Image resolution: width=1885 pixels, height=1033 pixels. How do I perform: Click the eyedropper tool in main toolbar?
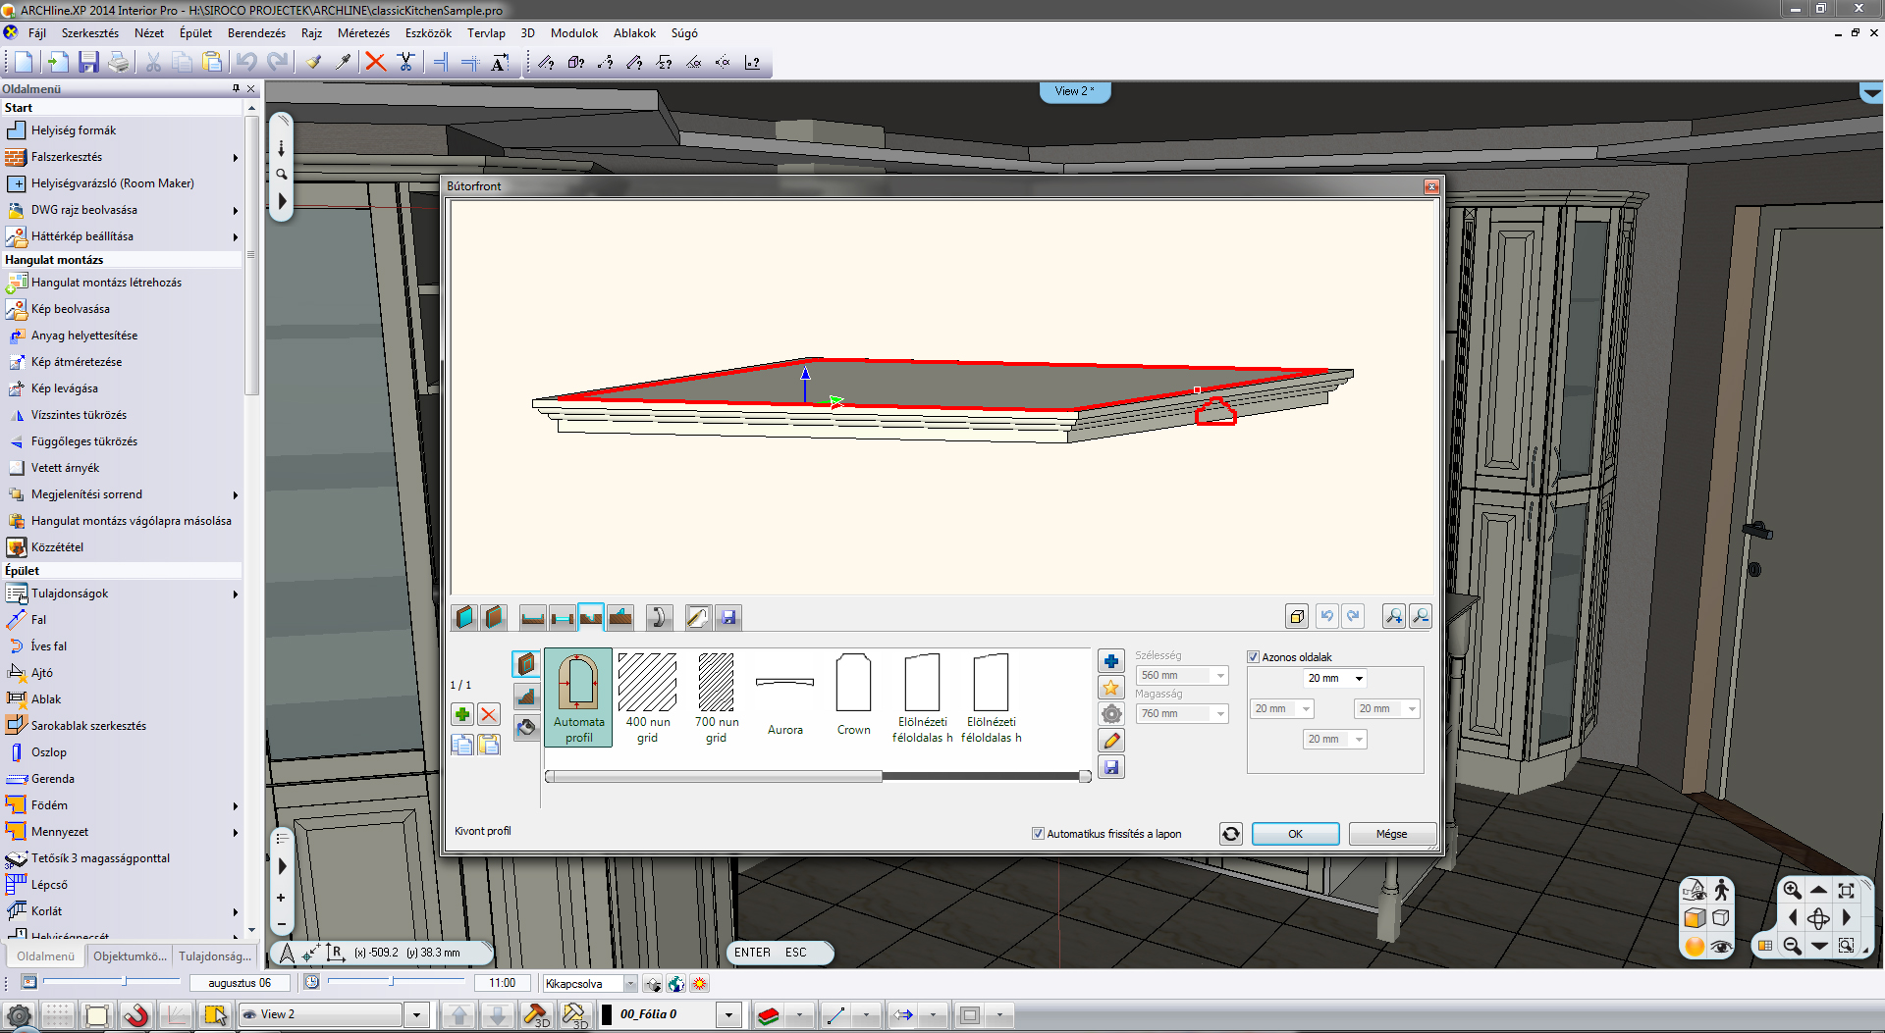point(343,63)
